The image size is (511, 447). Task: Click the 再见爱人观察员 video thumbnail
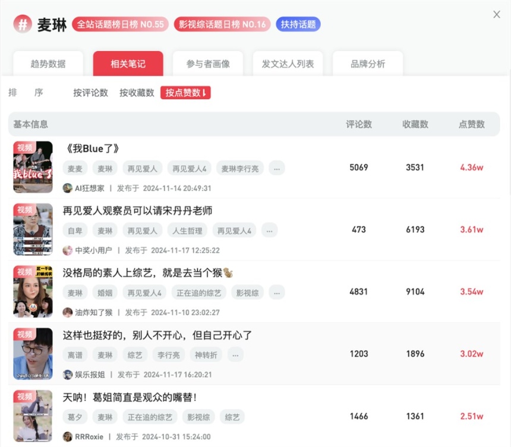33,229
